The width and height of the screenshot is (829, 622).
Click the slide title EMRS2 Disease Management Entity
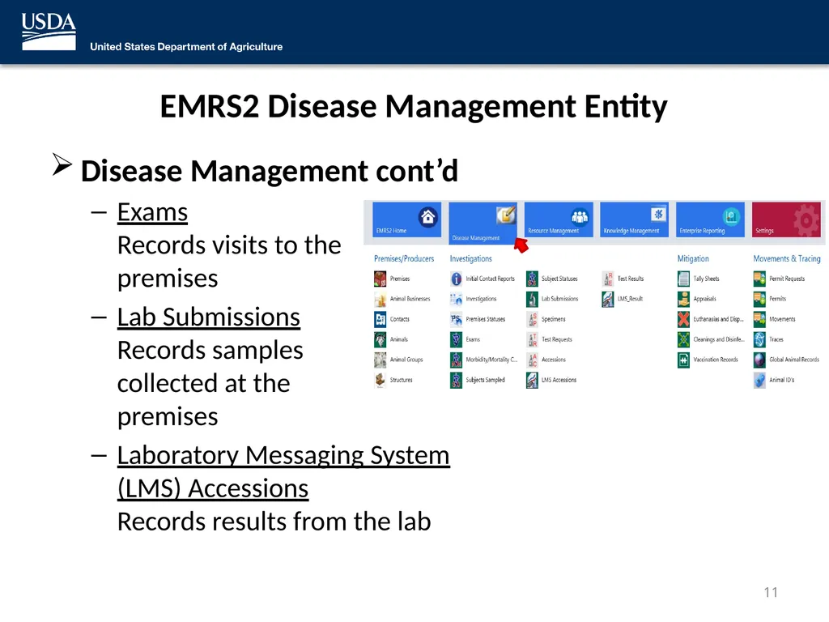pyautogui.click(x=414, y=106)
